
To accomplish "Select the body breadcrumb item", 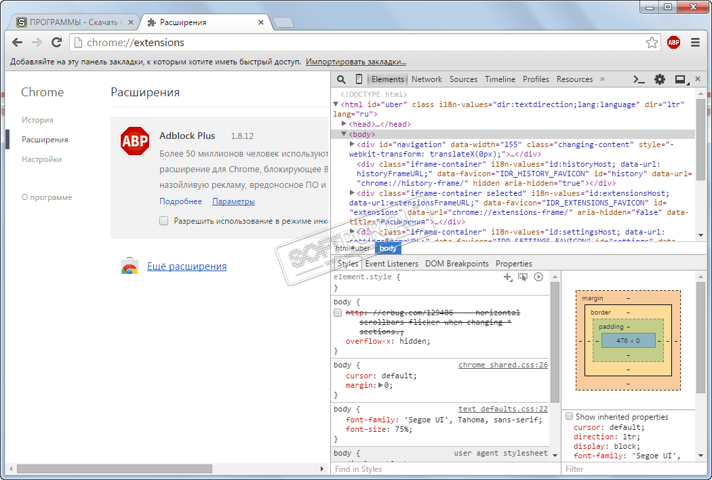I will pyautogui.click(x=388, y=248).
